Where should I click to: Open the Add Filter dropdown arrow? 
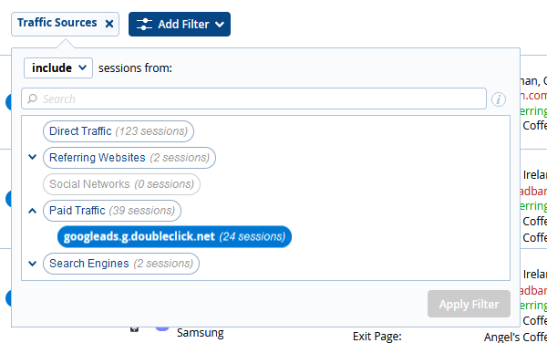point(220,25)
